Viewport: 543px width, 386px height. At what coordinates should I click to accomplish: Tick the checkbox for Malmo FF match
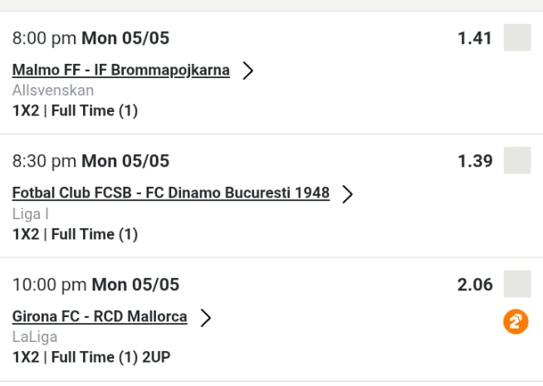pos(517,38)
